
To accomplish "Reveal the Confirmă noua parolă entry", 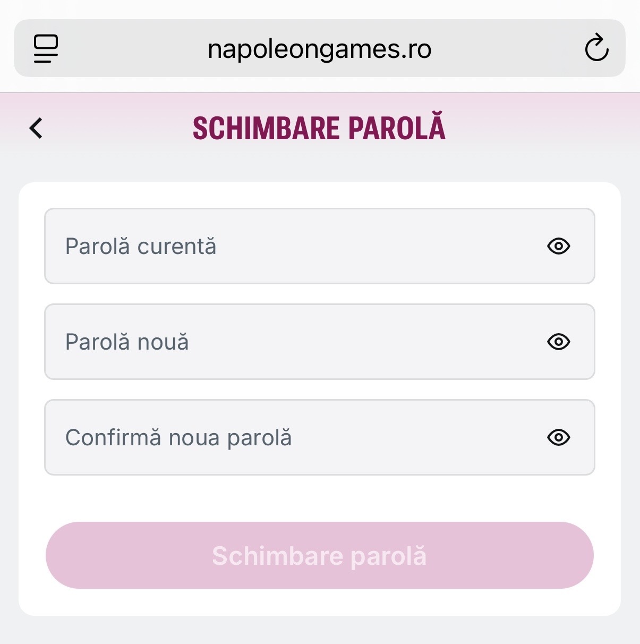I will [x=559, y=437].
